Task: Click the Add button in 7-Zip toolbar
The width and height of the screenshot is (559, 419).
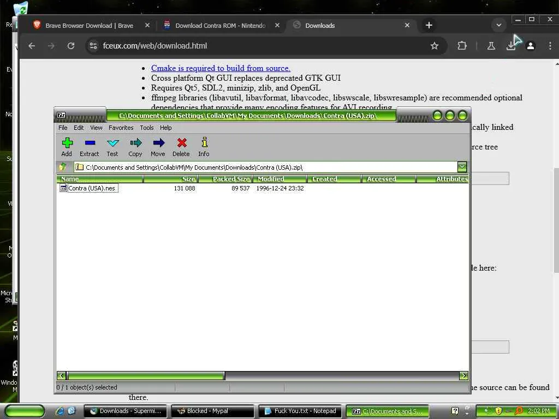Action: click(x=67, y=147)
